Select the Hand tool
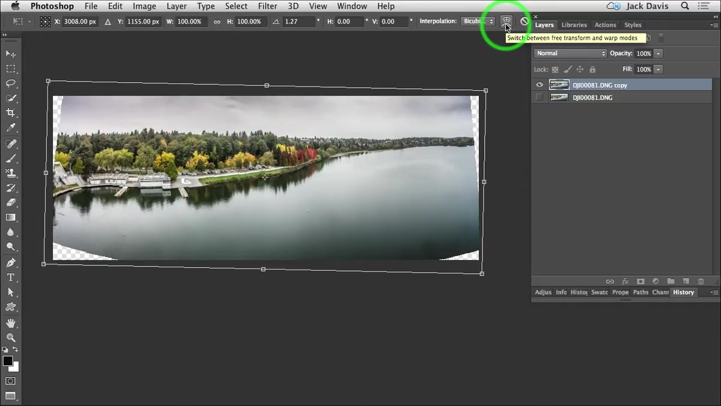The height and width of the screenshot is (406, 721). pos(11,323)
